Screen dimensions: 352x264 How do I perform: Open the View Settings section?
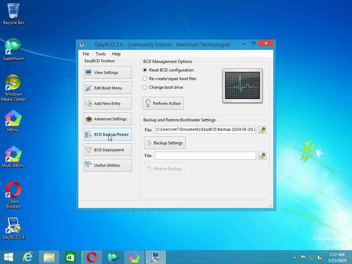pos(108,72)
